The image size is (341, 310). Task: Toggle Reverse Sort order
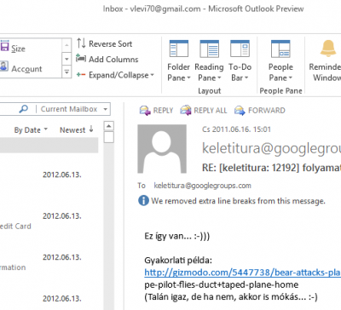pos(104,43)
